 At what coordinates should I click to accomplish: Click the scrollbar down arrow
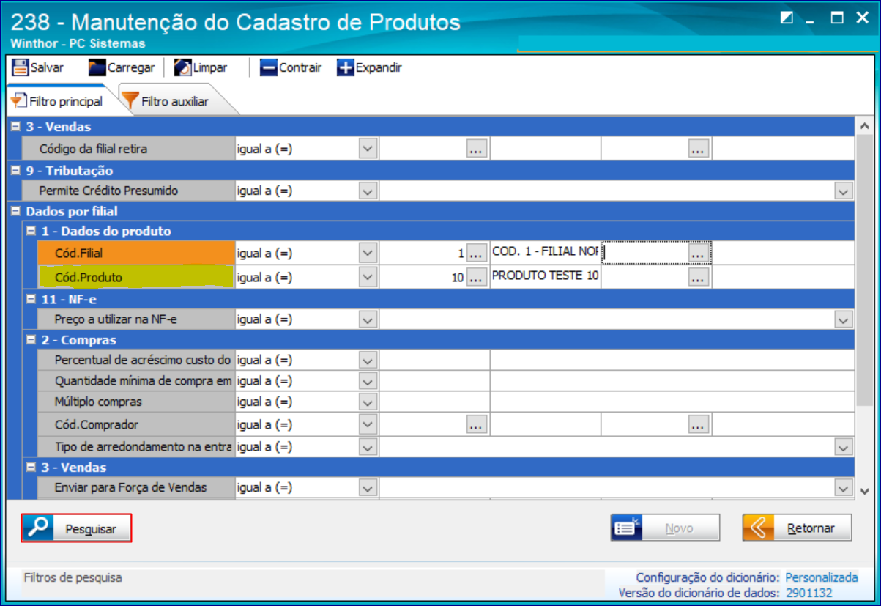coord(863,491)
